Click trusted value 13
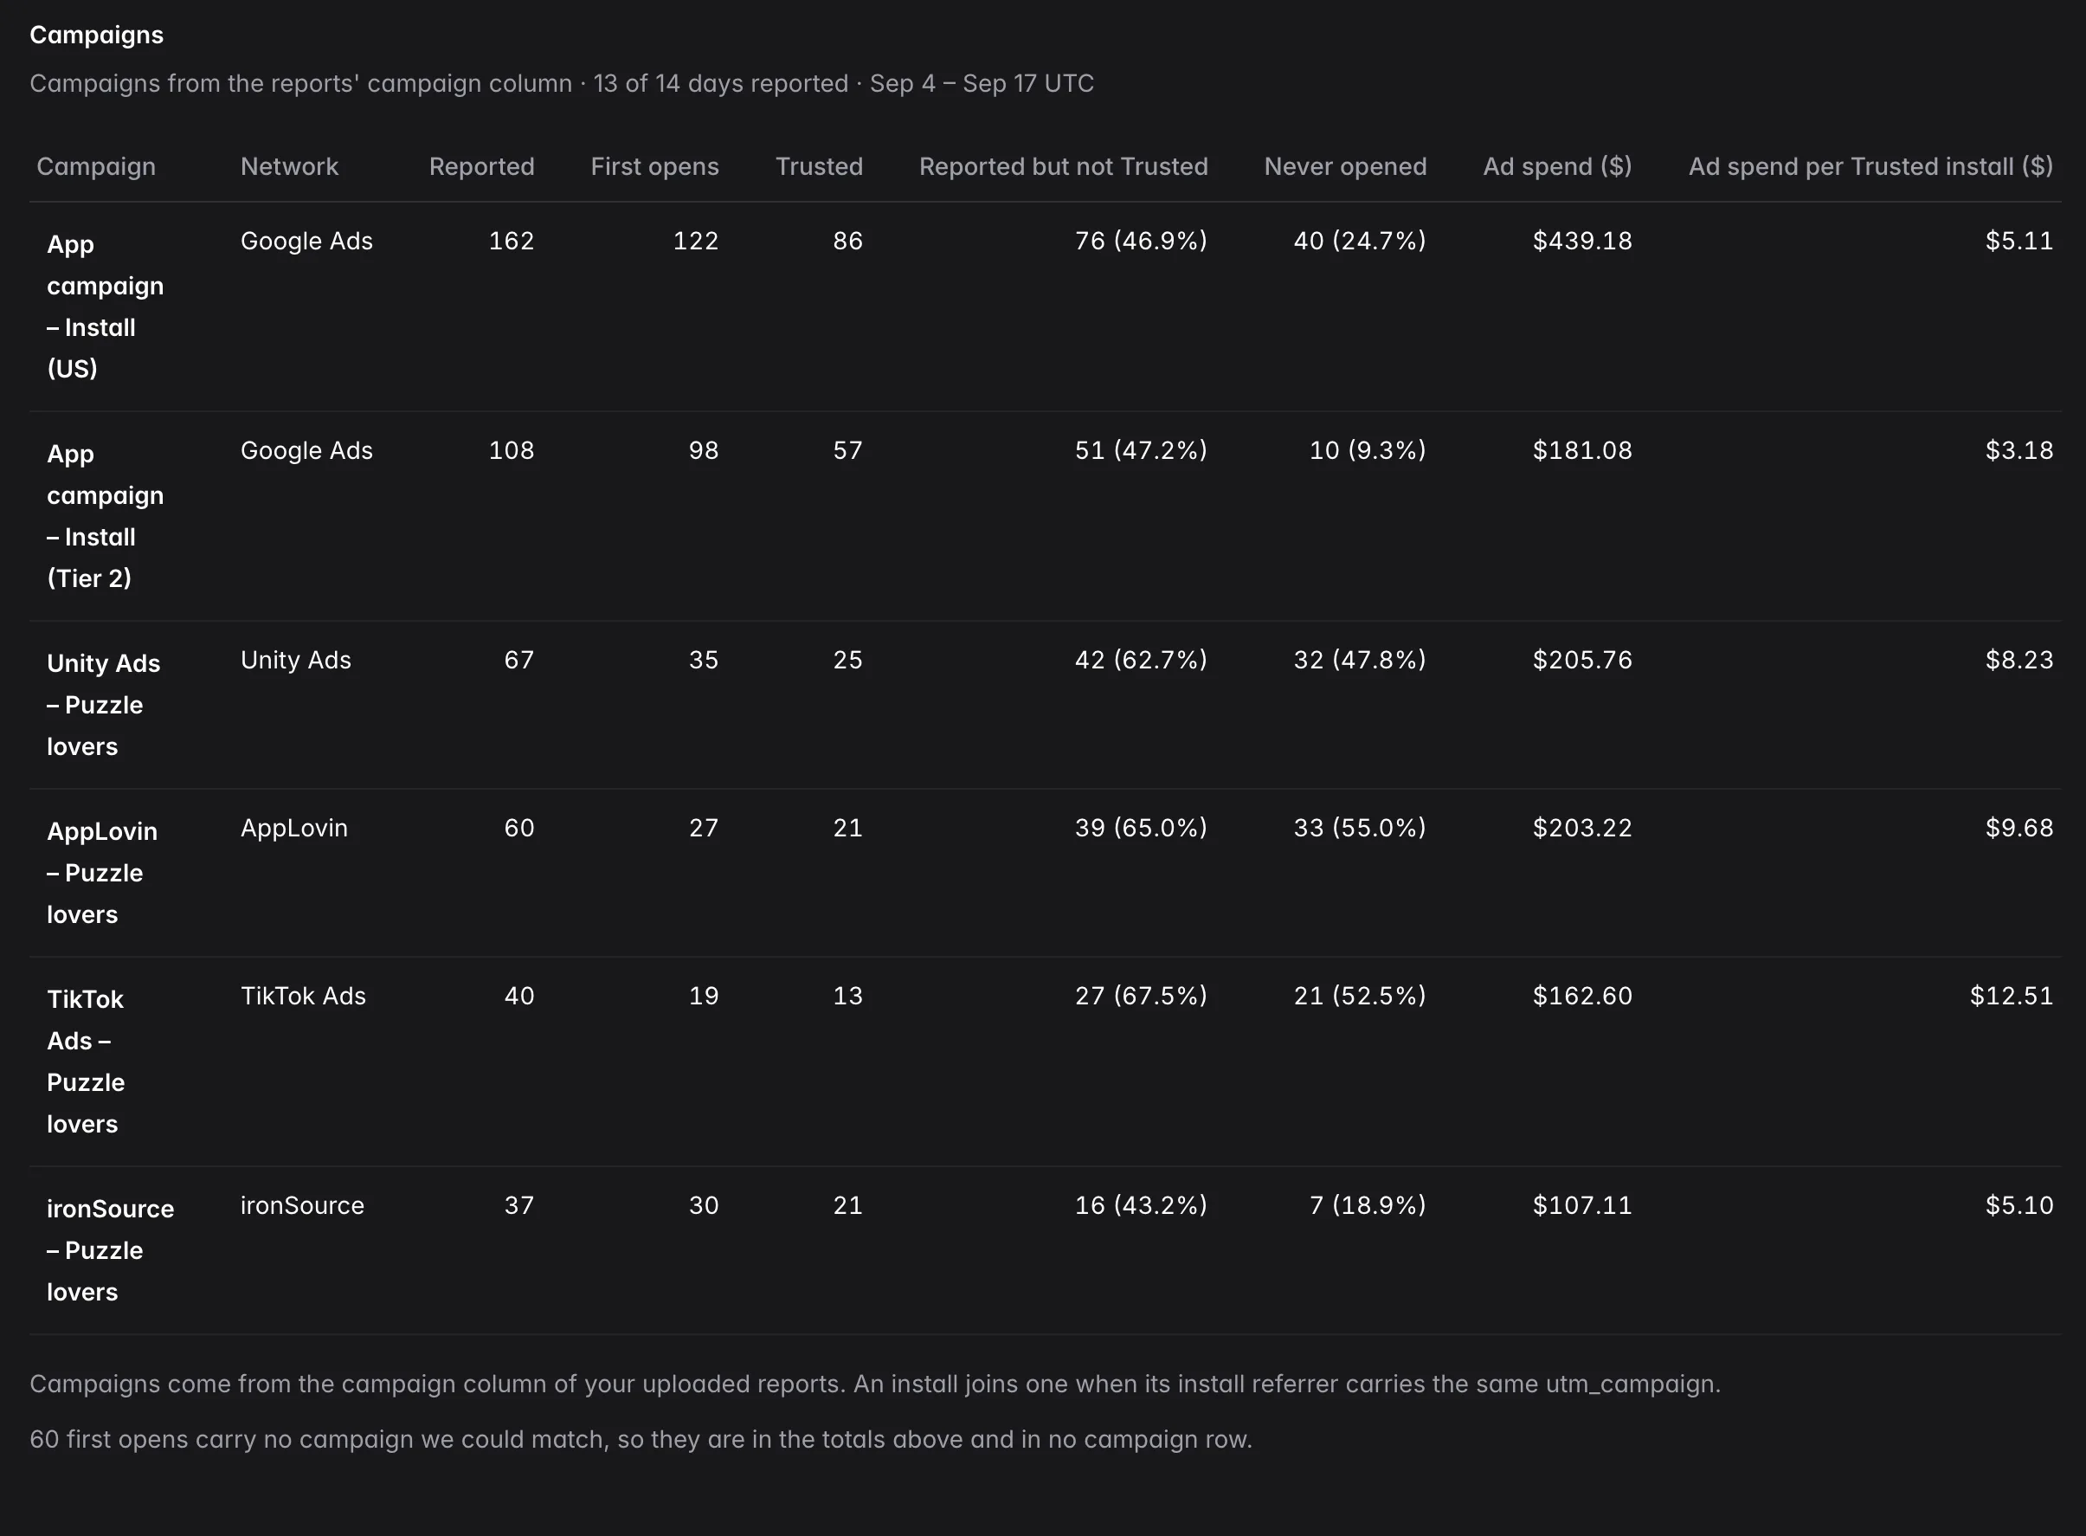Image resolution: width=2086 pixels, height=1536 pixels. [847, 996]
